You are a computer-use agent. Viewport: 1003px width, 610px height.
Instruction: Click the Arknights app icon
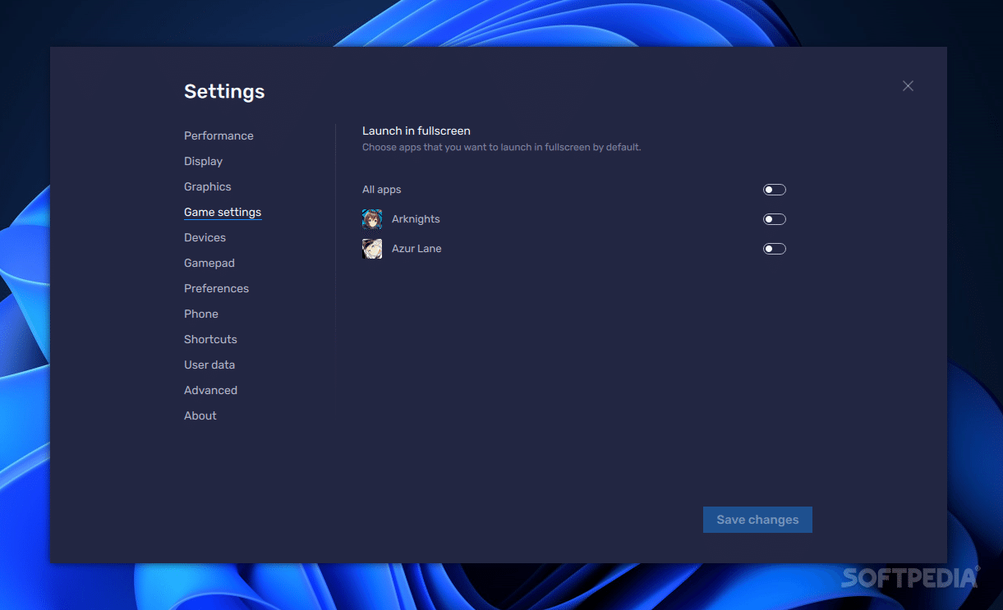tap(372, 219)
